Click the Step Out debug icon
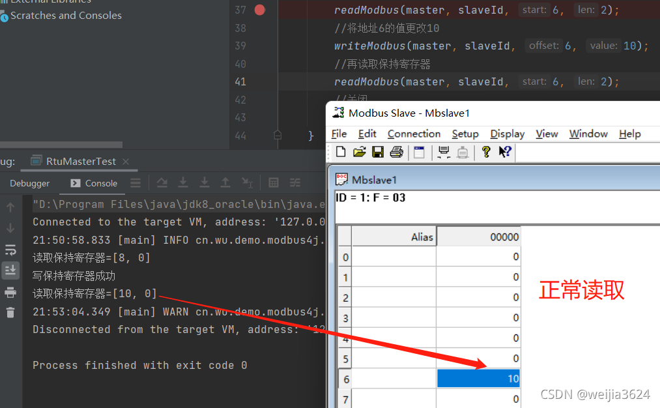The width and height of the screenshot is (660, 408). tap(225, 182)
